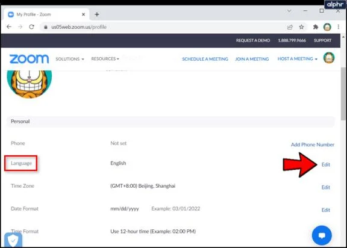Viewport: 347px width, 248px height.
Task: Reload the Zoom profile page
Action: pos(32,26)
